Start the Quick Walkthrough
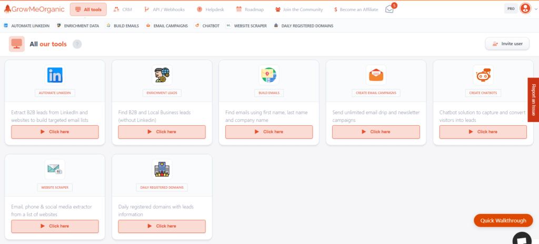This screenshot has height=244, width=539. (503, 221)
